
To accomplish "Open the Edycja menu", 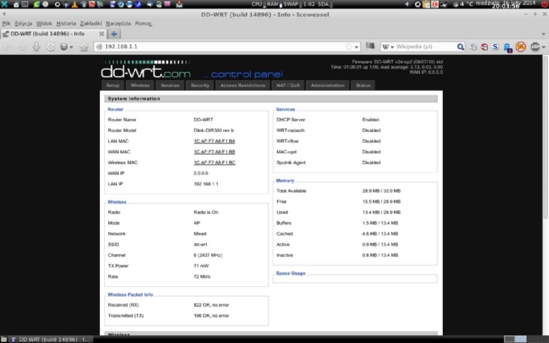I will coord(24,24).
